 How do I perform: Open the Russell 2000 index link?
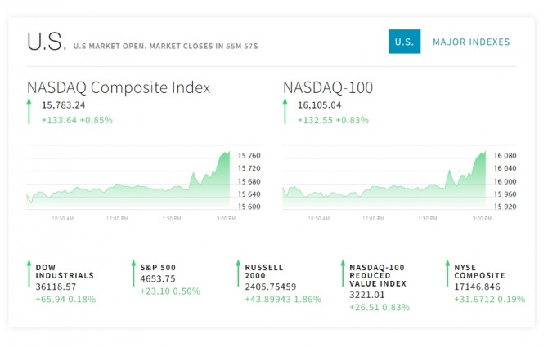click(x=264, y=271)
